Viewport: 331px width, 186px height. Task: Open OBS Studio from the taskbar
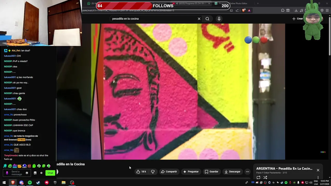coord(72,183)
